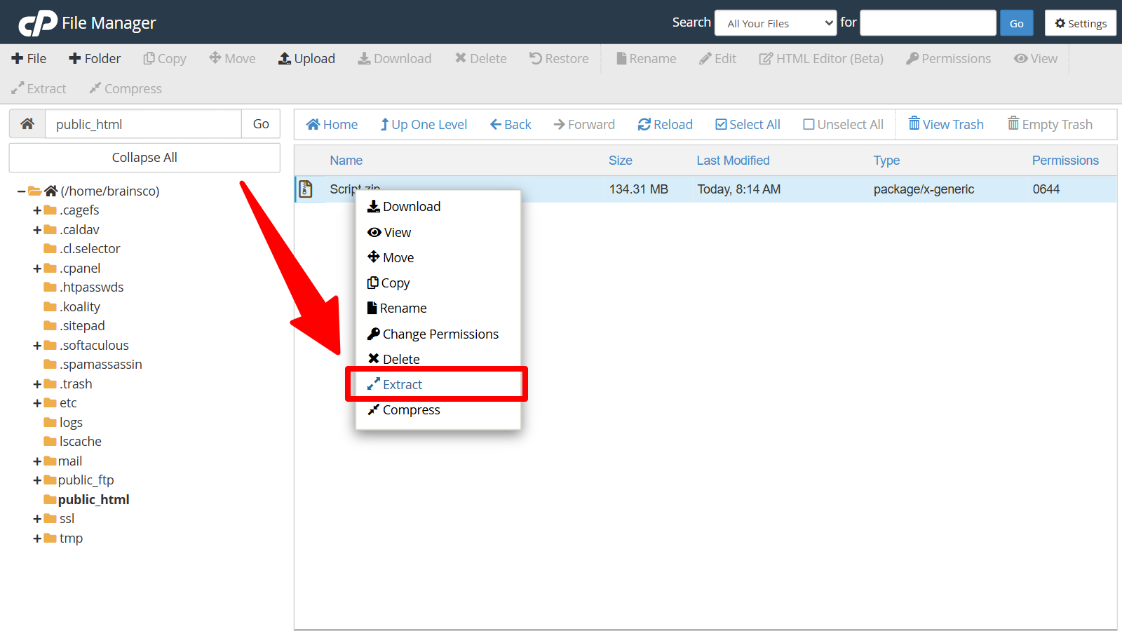
Task: Choose Rename in the context menu
Action: (397, 308)
